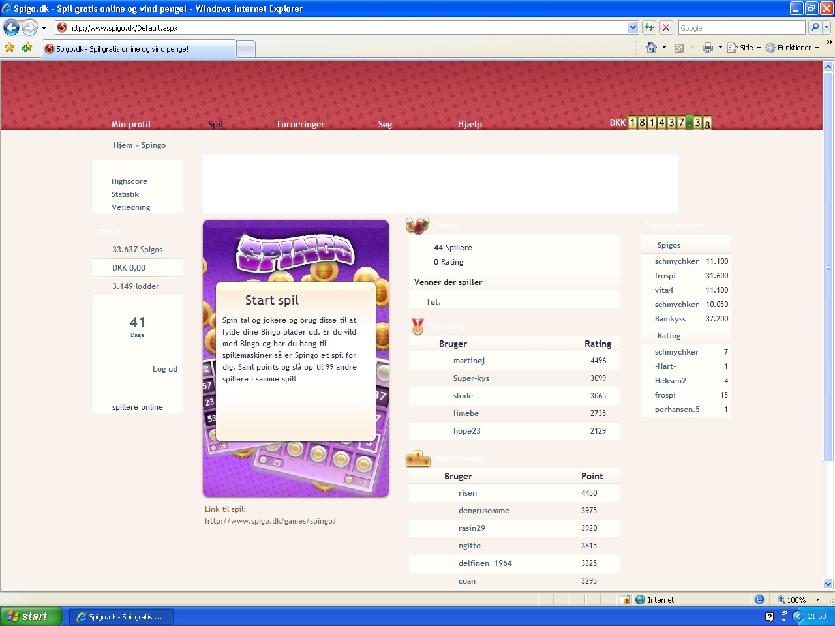This screenshot has width=835, height=626.
Task: Open the Min profil menu
Action: (130, 124)
